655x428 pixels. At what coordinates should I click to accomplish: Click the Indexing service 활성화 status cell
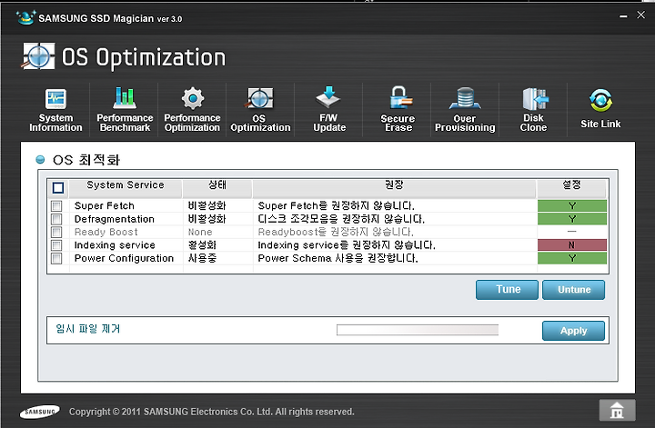click(x=202, y=244)
